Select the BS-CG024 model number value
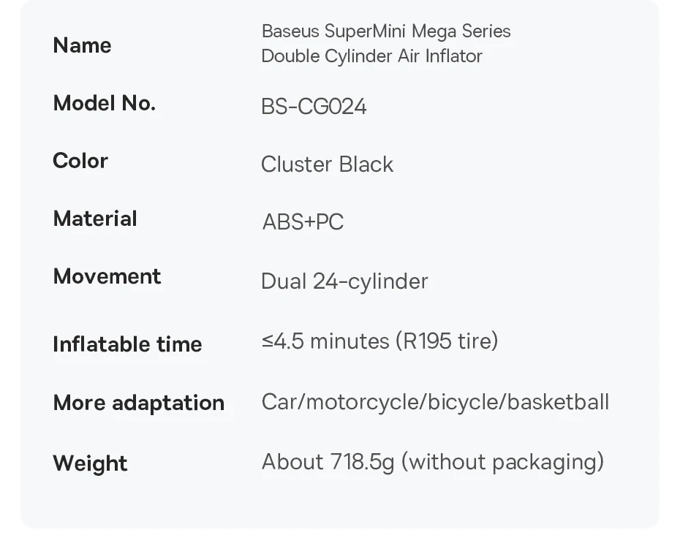Viewport: 680px width, 546px height. click(x=314, y=107)
